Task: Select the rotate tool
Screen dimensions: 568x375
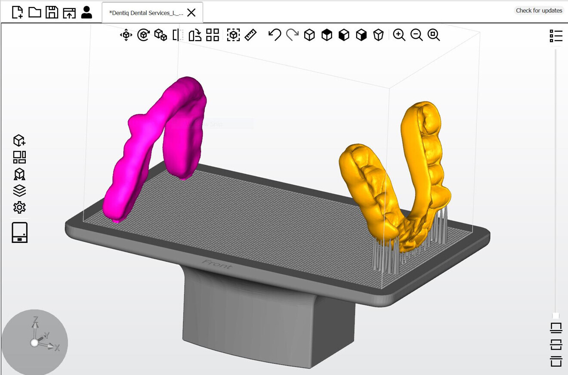Action: tap(143, 35)
